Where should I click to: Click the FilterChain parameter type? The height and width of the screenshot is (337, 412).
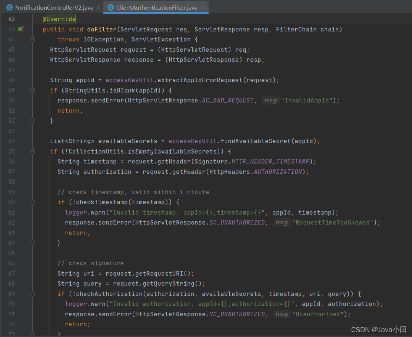point(296,29)
